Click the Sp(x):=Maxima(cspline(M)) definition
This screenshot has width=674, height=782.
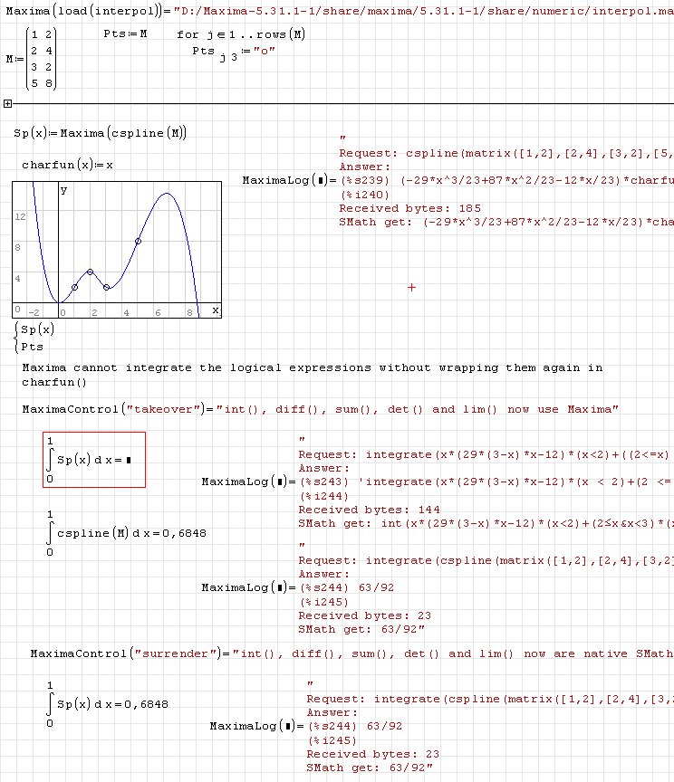click(x=100, y=133)
